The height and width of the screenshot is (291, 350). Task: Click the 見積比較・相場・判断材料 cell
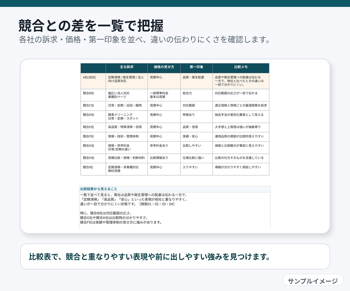[x=127, y=158]
